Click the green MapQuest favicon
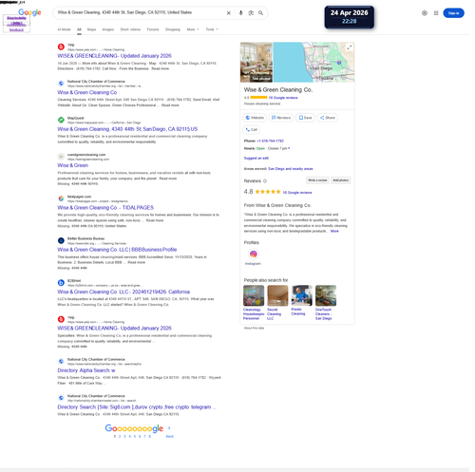The height and width of the screenshot is (472, 475). coord(61,120)
